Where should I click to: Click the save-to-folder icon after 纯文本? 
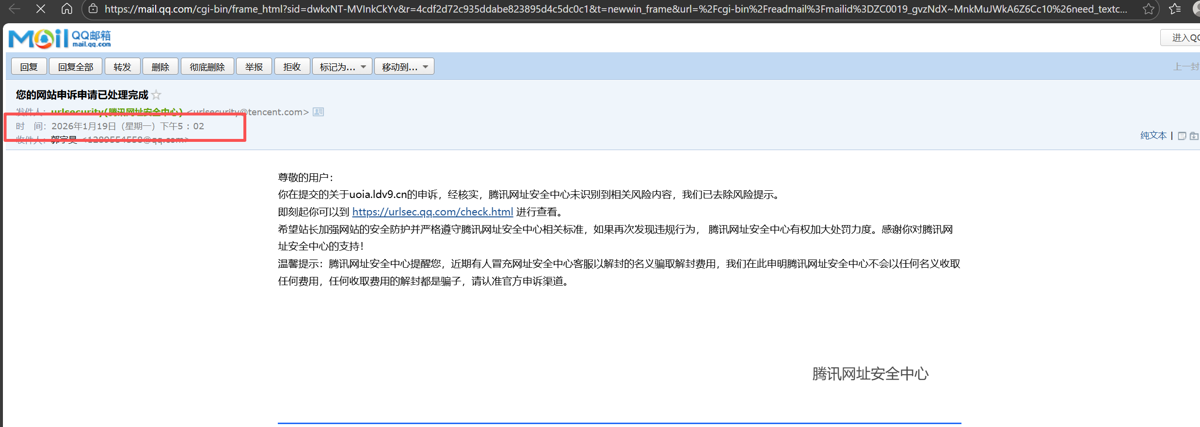[x=1194, y=136]
